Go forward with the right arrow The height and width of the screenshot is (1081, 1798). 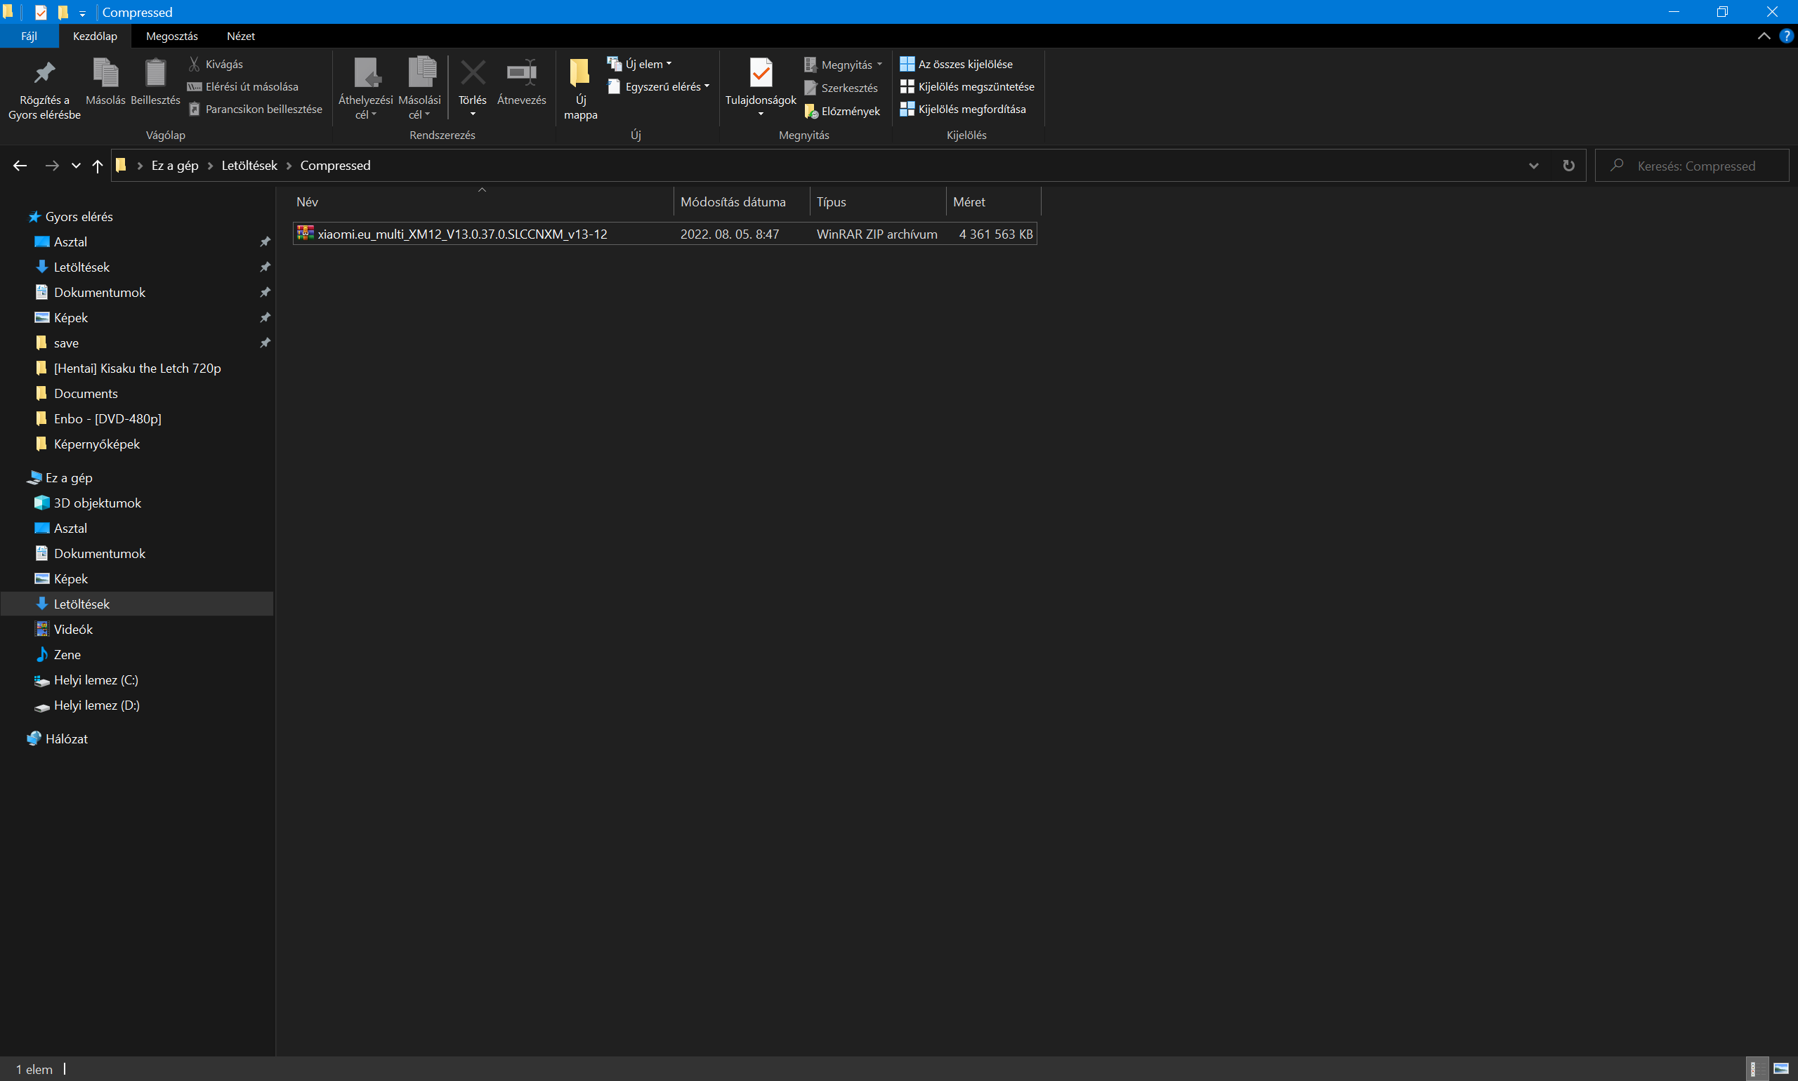pos(52,166)
